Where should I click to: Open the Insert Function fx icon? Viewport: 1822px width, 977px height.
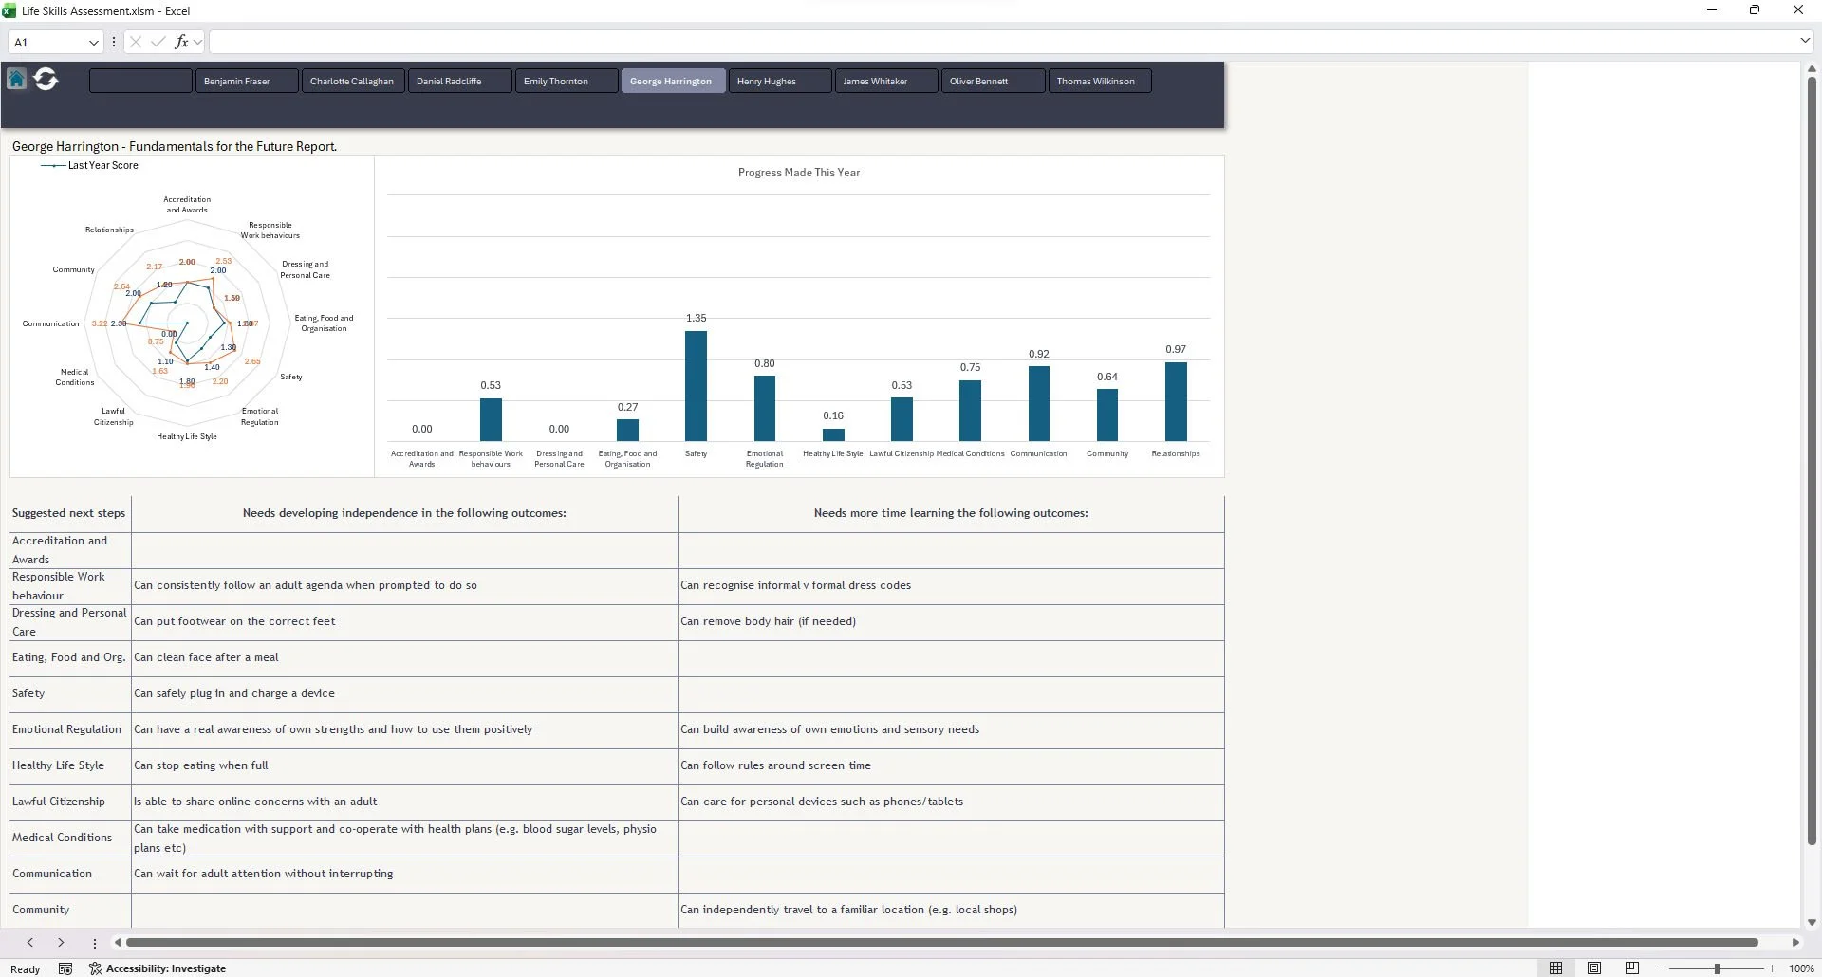(x=181, y=42)
